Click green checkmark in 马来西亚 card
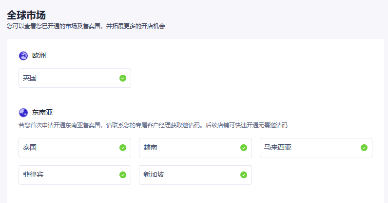This screenshot has height=203, width=388. 364,148
